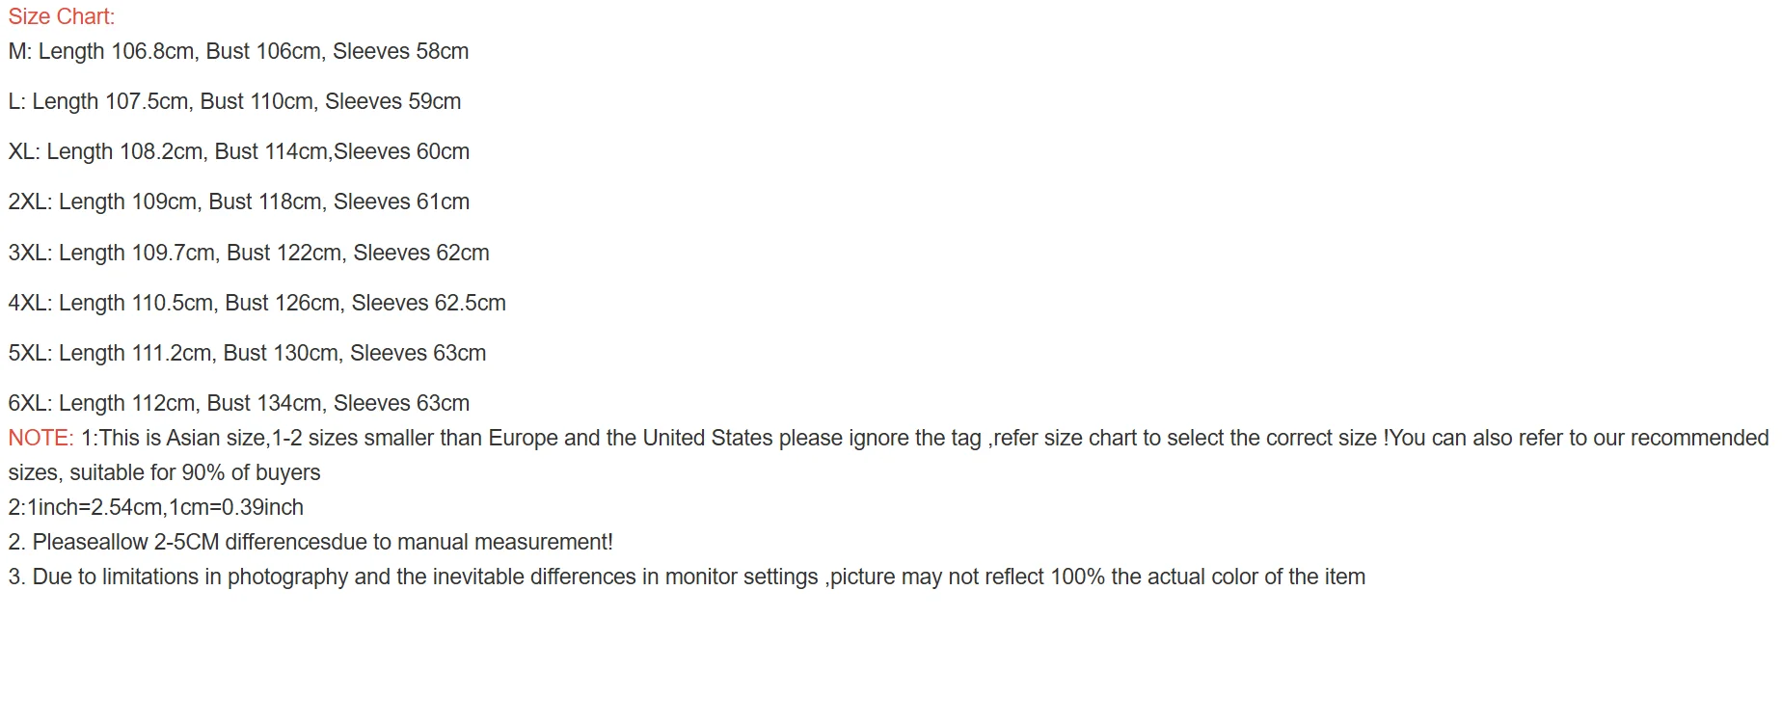Click the M size measurement line
This screenshot has width=1782, height=725.
click(238, 51)
